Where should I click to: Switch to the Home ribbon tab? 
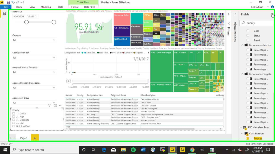click(x=19, y=7)
